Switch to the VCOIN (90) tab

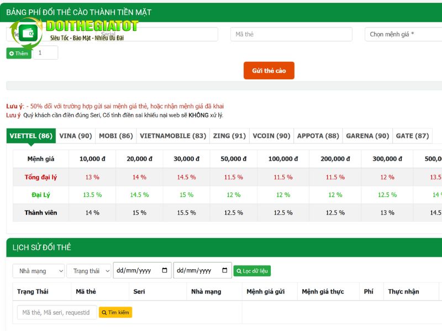pyautogui.click(x=271, y=136)
